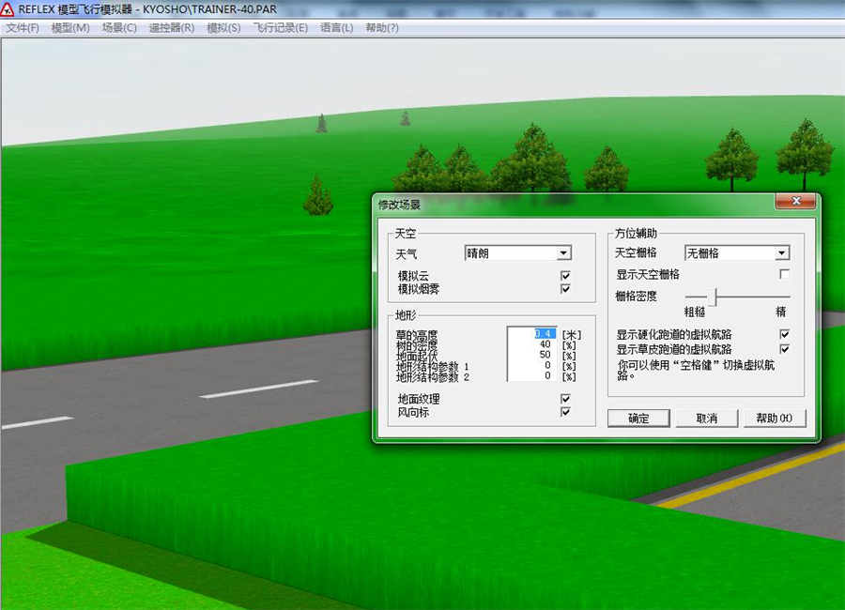845x610 pixels.
Task: Click the 帮助(H) button in dialog
Action: click(x=774, y=419)
